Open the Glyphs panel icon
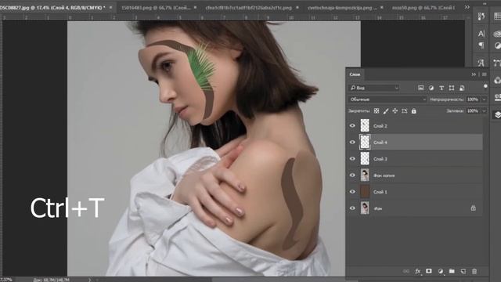The height and width of the screenshot is (282, 501). [481, 63]
